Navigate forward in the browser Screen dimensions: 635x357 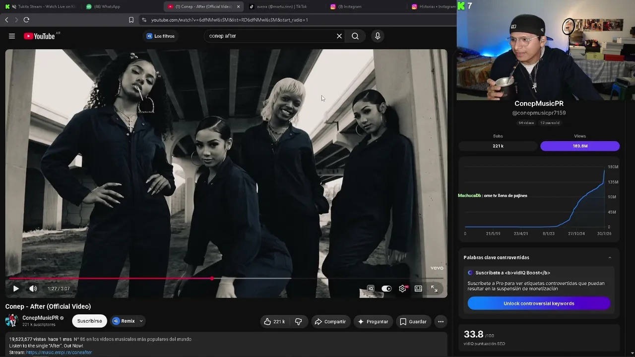tap(16, 20)
